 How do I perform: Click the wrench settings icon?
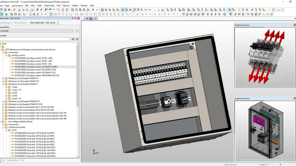coord(14,10)
